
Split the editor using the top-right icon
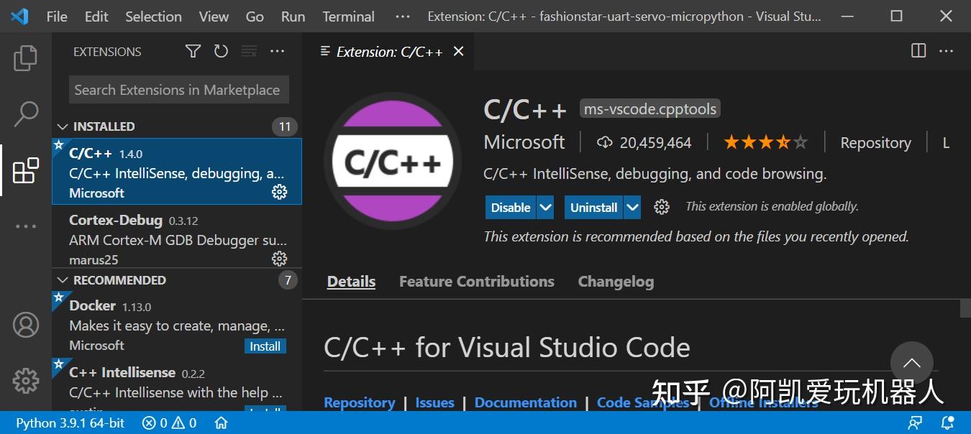click(x=918, y=50)
